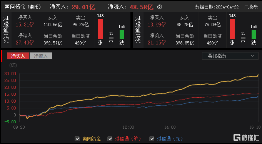Click Shenzhen connect sell amount 75.09亿
This screenshot has width=262, height=144.
pyautogui.click(x=212, y=25)
